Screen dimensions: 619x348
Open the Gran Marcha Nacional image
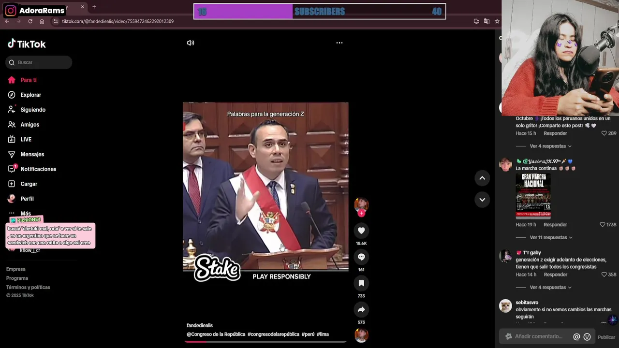[533, 196]
